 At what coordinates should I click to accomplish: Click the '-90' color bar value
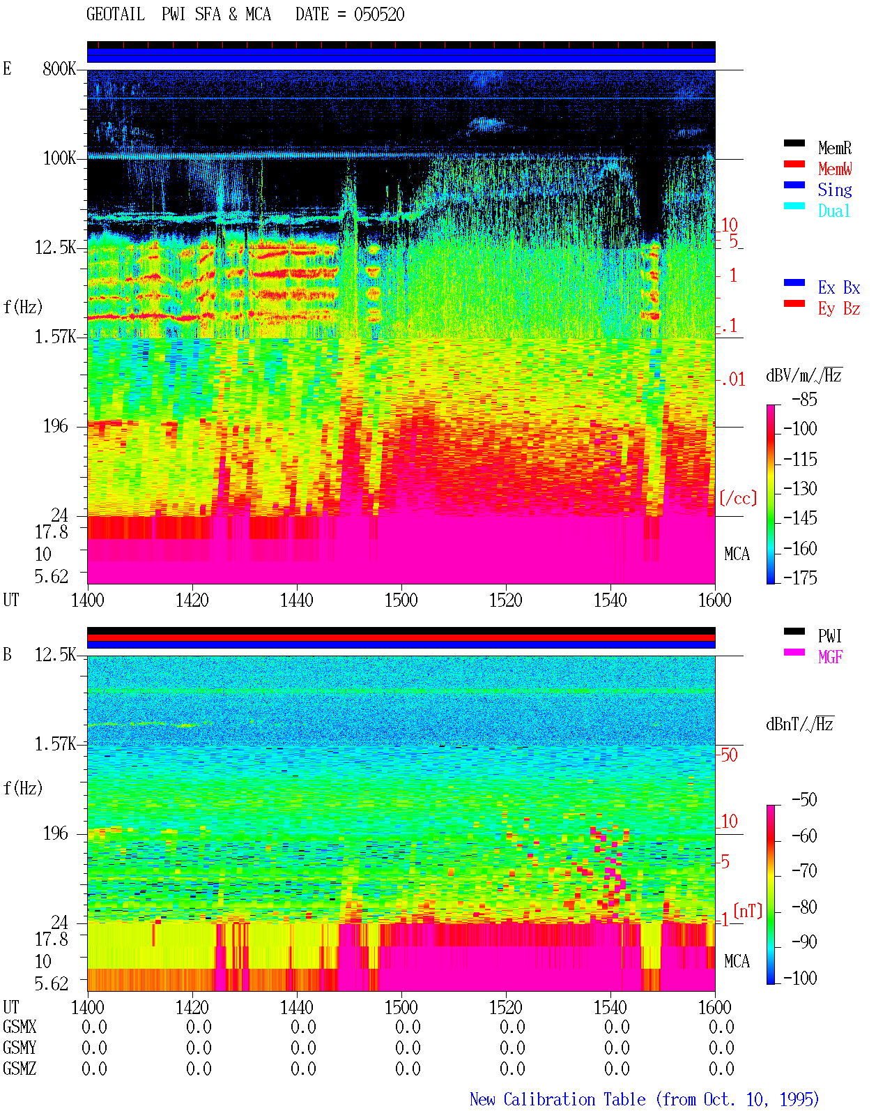point(804,942)
